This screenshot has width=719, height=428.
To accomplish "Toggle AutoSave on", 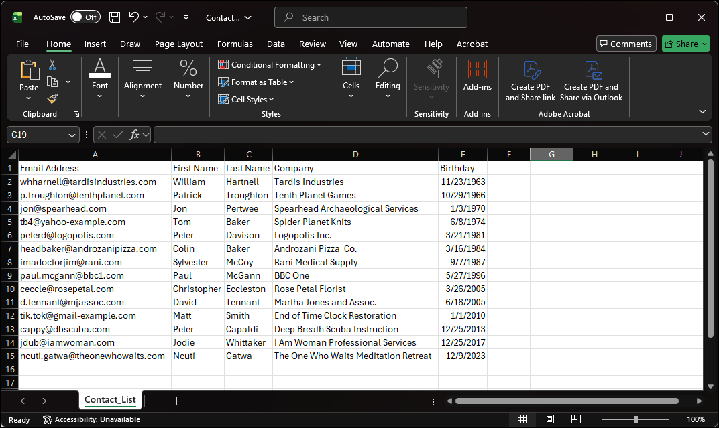I will (x=85, y=17).
